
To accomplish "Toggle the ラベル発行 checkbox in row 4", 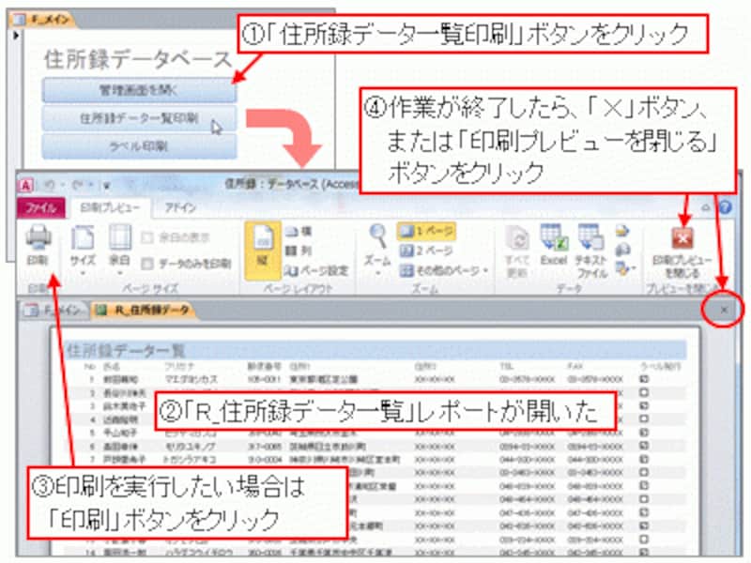I will pyautogui.click(x=644, y=418).
